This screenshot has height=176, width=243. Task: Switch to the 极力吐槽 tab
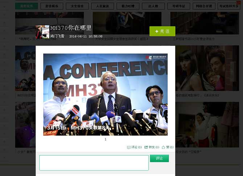coord(128,6)
